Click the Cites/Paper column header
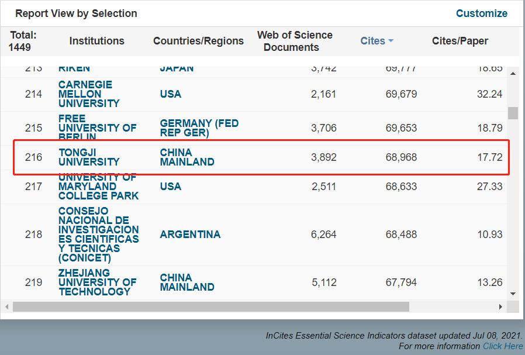Screen dimensions: 525x355 (460, 41)
